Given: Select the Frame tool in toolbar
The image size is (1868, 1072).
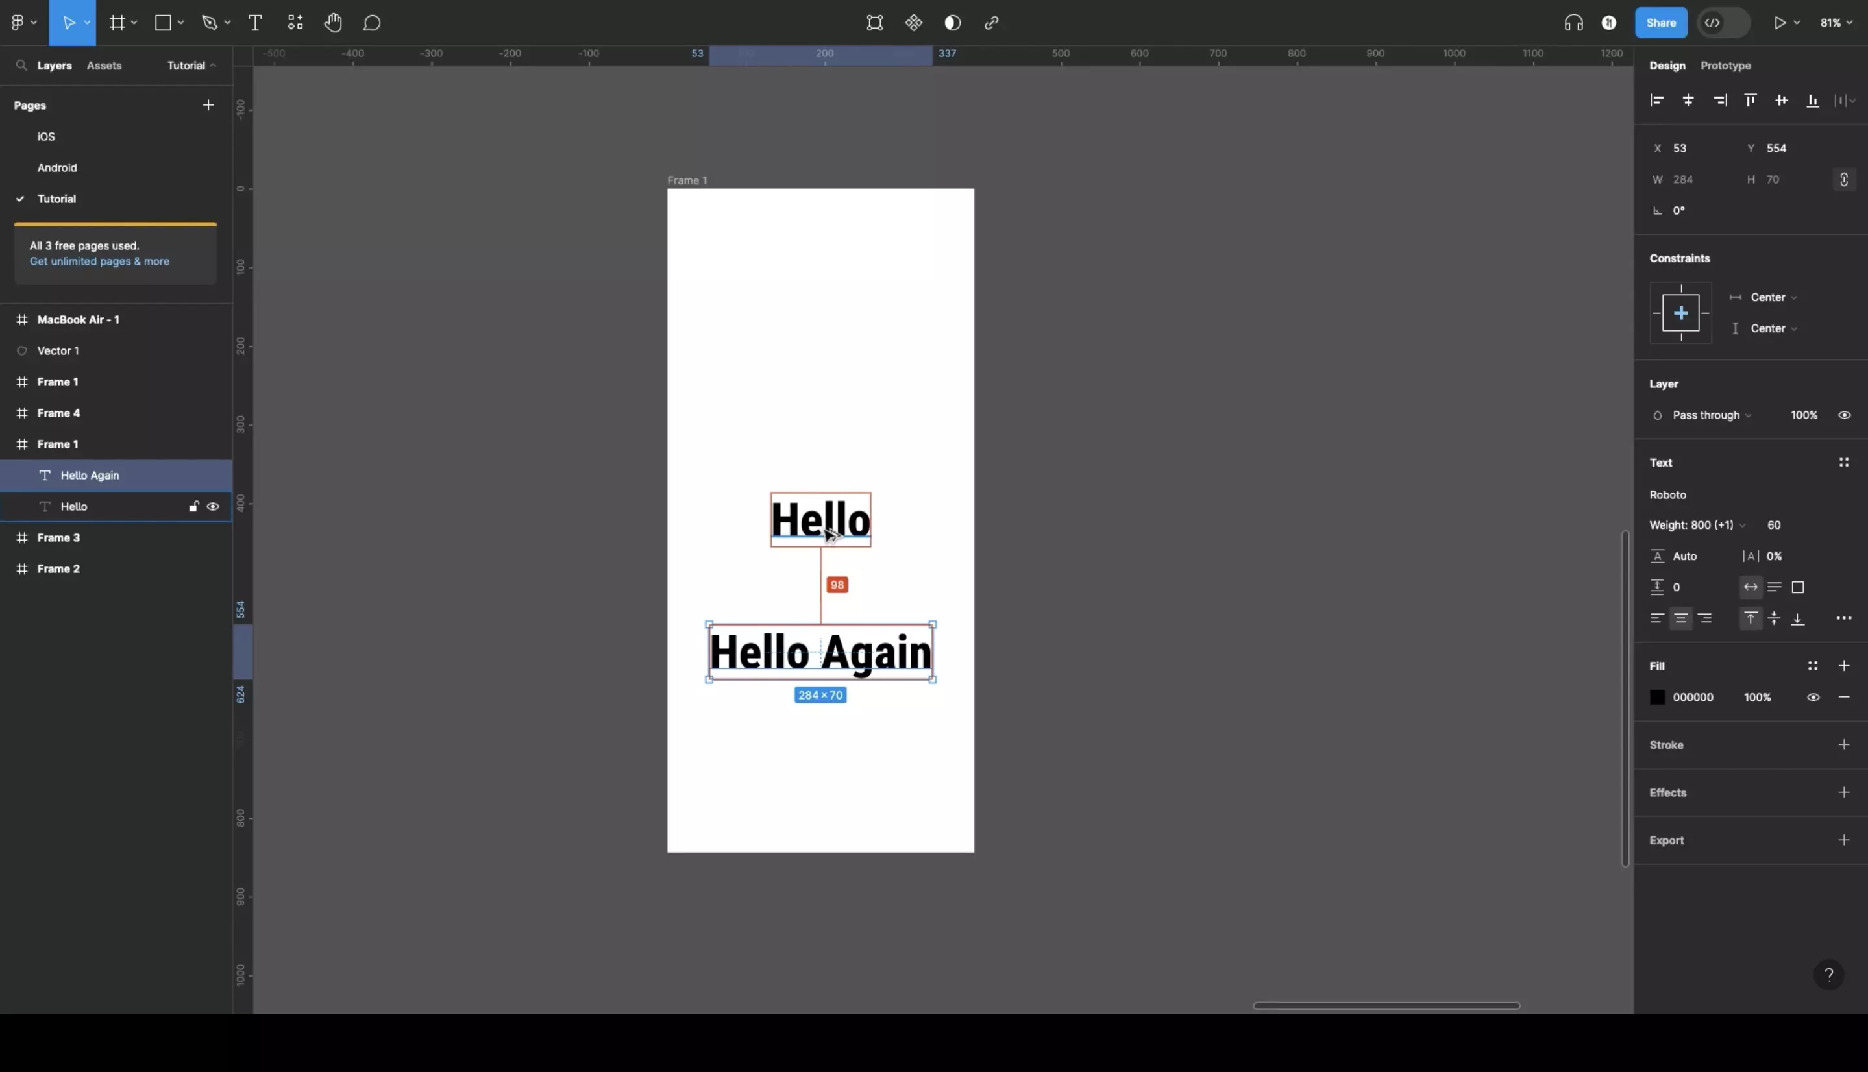Looking at the screenshot, I should [x=117, y=22].
